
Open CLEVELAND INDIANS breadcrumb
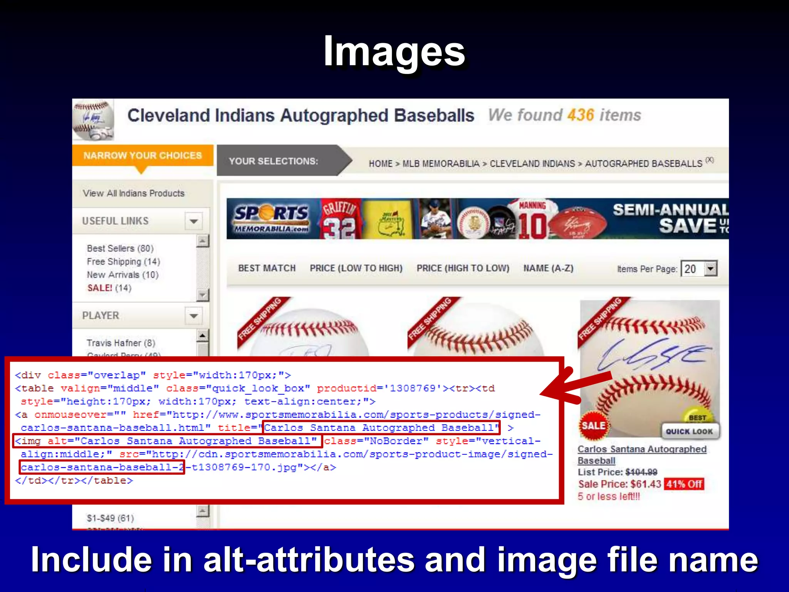tap(532, 163)
